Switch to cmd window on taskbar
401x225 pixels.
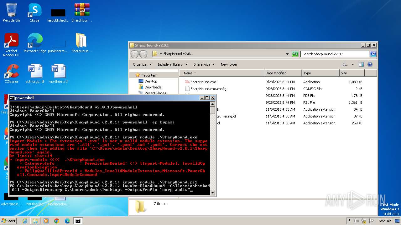click(78, 221)
